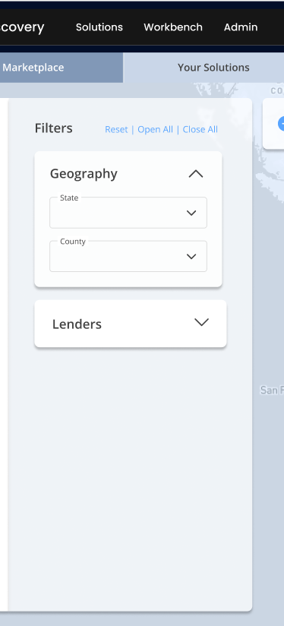
Task: Open the Workbench menu
Action: pos(173,27)
